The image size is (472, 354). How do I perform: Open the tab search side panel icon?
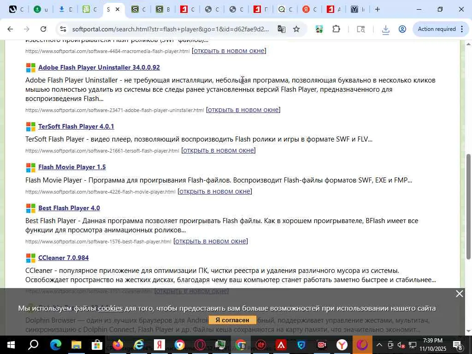(360, 29)
